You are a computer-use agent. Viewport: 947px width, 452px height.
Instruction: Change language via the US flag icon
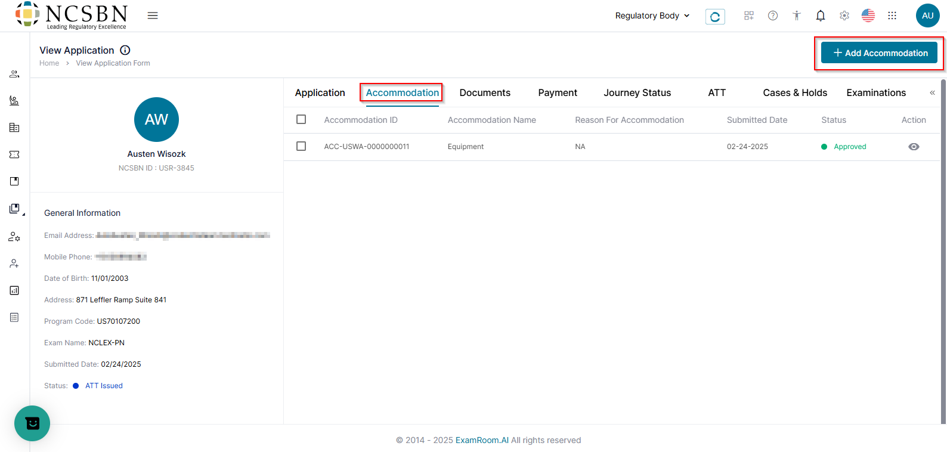[868, 16]
